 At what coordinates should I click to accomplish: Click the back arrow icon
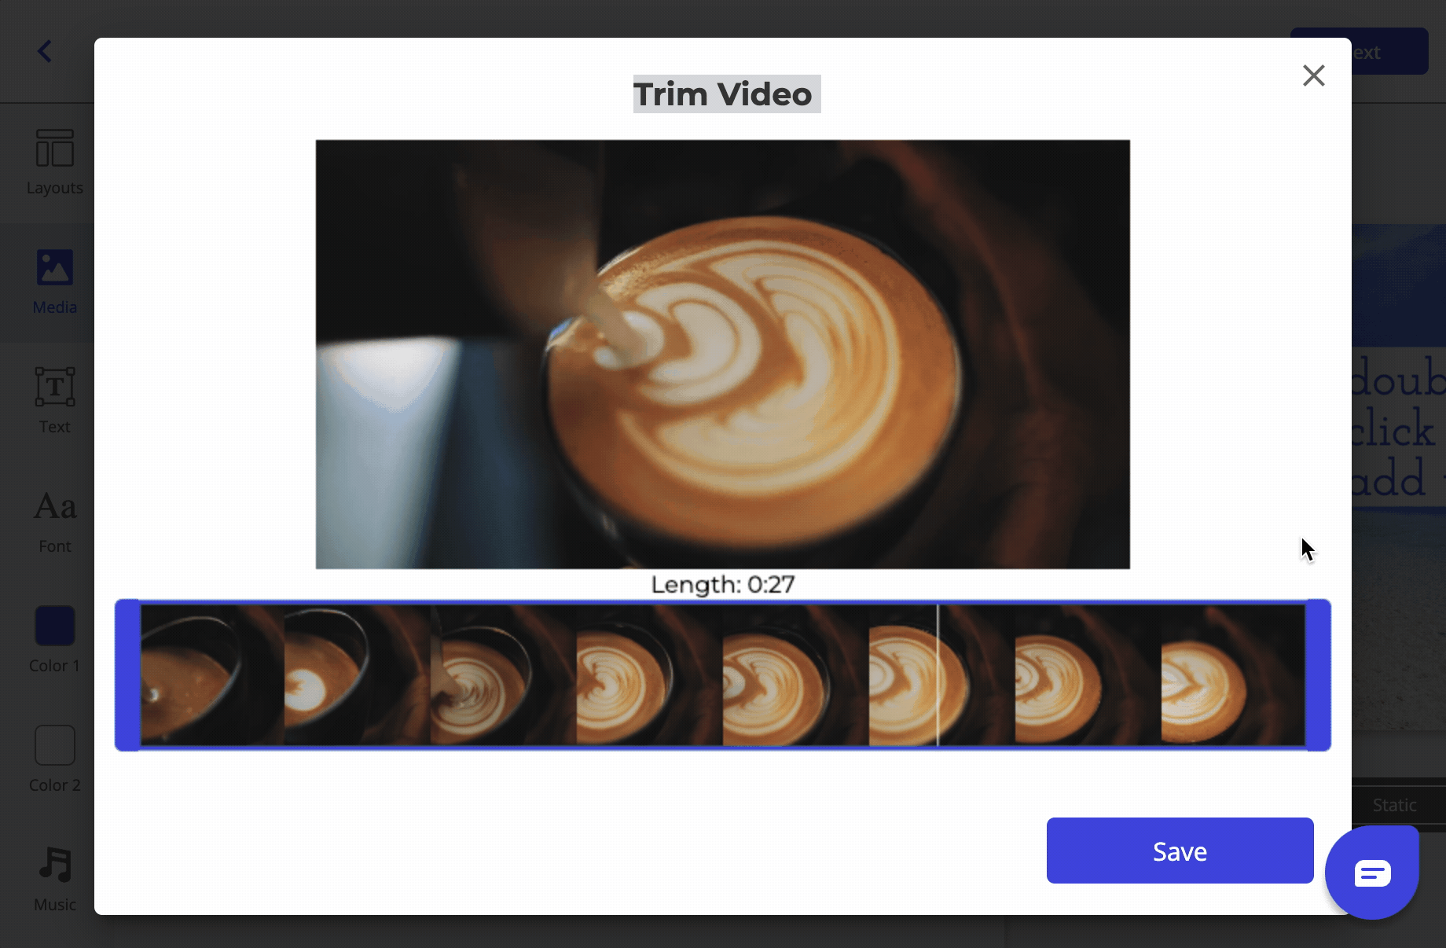(x=45, y=52)
